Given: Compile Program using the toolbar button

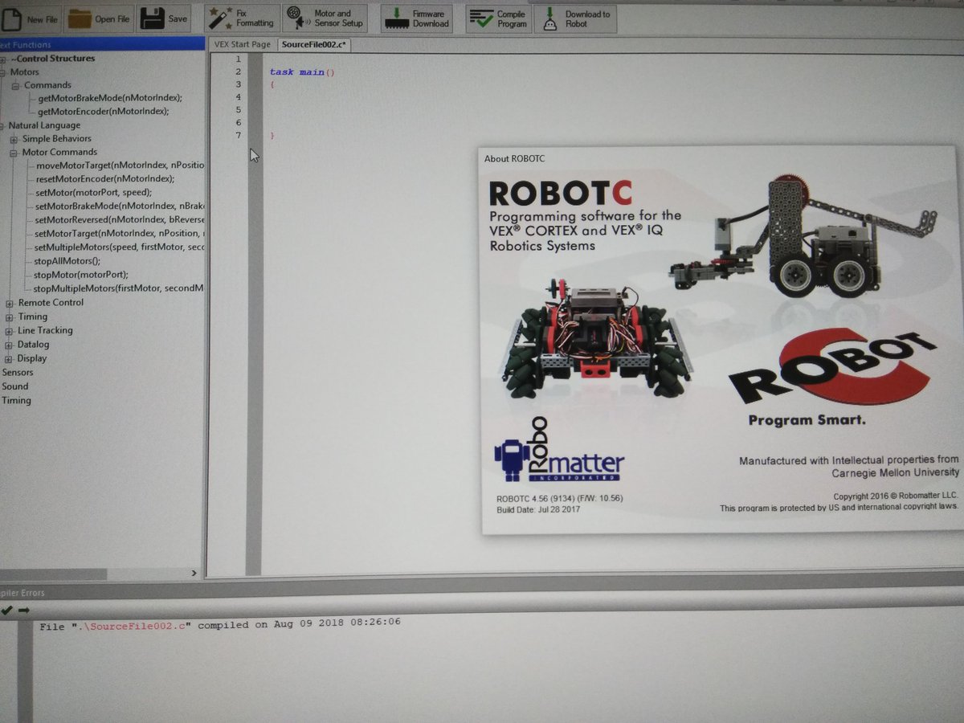Looking at the screenshot, I should pos(499,18).
